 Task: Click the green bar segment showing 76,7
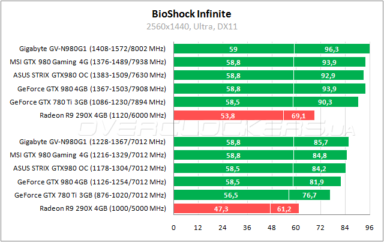coord(310,195)
